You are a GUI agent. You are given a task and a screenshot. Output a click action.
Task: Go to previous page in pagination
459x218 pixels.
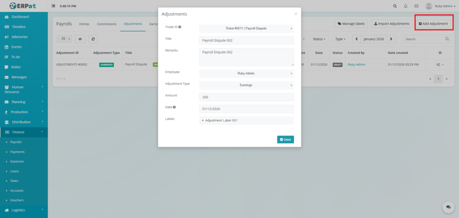(x=430, y=79)
